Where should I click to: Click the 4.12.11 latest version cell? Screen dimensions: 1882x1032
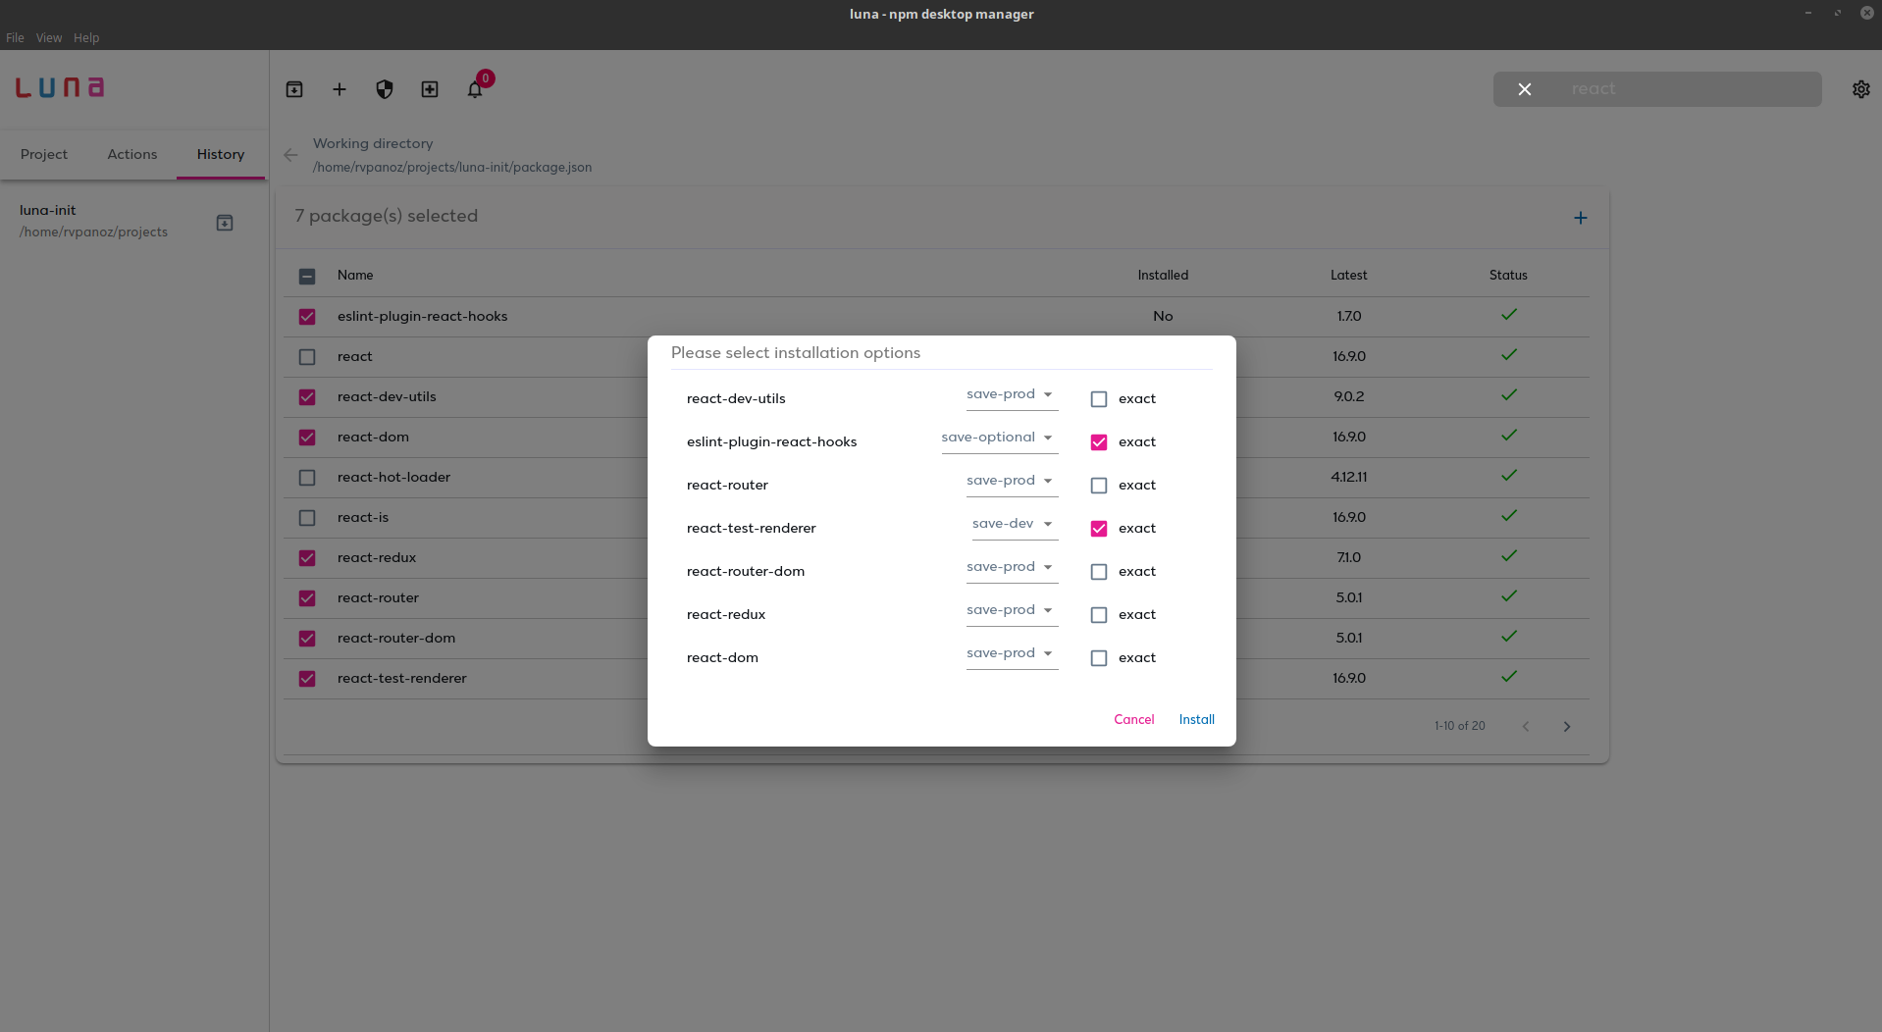[1349, 477]
